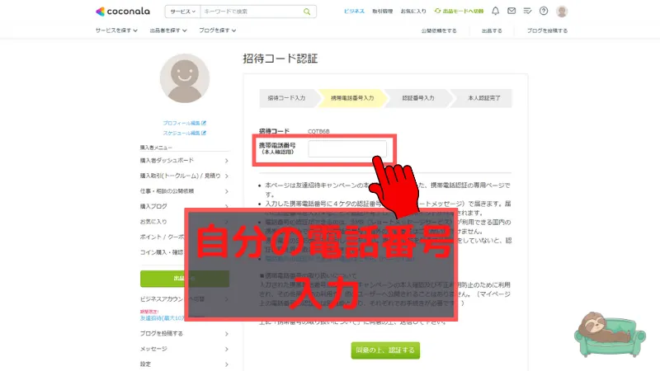The image size is (660, 371).
Task: Select the 携帯電話番号入力 step tab
Action: click(352, 98)
